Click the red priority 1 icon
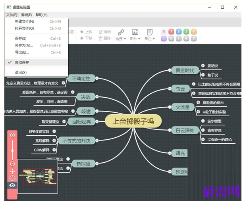 171,32
